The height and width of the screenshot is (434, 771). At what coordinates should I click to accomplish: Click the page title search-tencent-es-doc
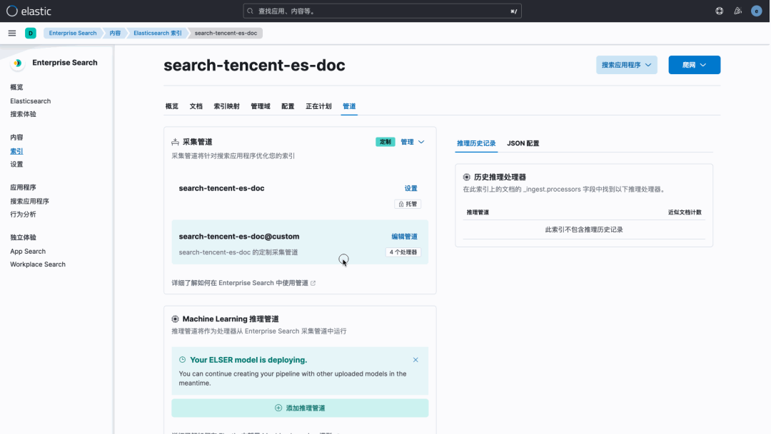click(x=254, y=66)
